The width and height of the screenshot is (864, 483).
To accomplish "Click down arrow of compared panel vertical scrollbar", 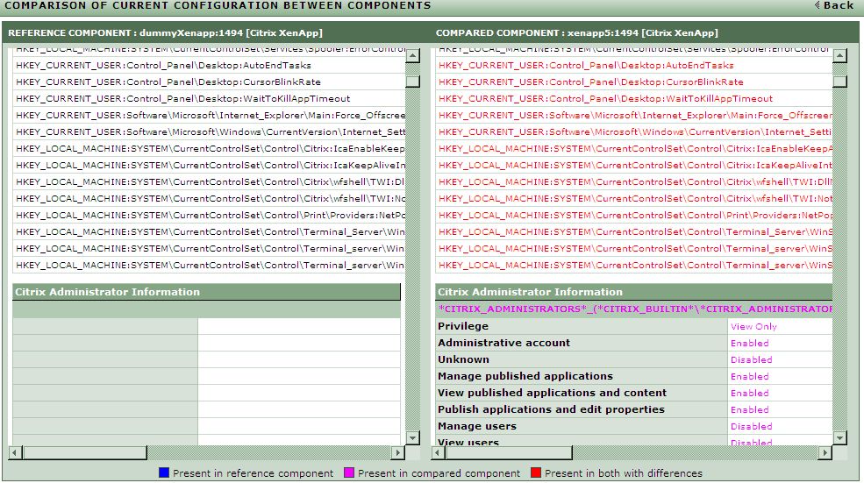I will tap(839, 437).
